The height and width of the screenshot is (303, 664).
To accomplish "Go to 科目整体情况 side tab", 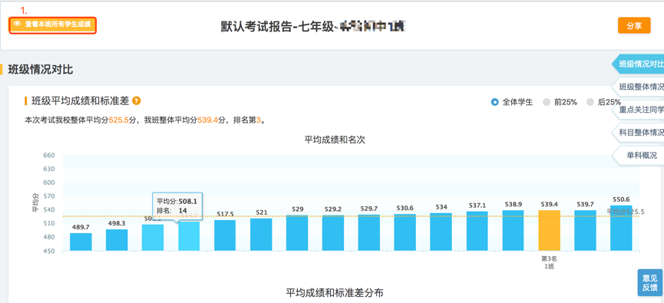I will (638, 133).
